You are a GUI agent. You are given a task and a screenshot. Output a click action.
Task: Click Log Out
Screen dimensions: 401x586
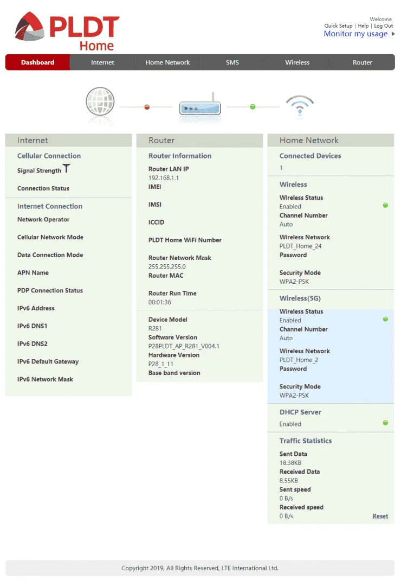coord(384,26)
